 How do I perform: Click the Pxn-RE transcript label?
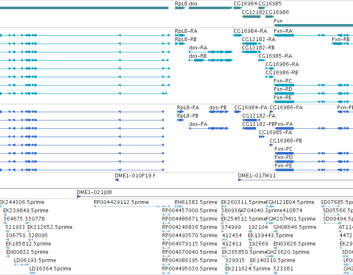coord(283,98)
